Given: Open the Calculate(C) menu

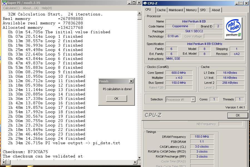Looking at the screenshot, I should tap(11, 8).
